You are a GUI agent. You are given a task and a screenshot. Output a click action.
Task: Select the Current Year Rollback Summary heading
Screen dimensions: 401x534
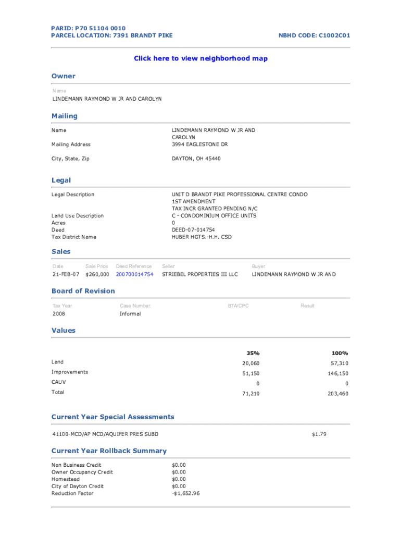[109, 451]
